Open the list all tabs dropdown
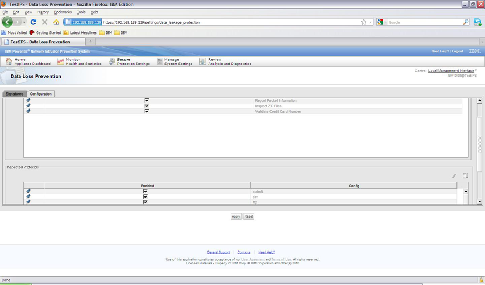Viewport: 485px width, 285px height. click(x=482, y=41)
